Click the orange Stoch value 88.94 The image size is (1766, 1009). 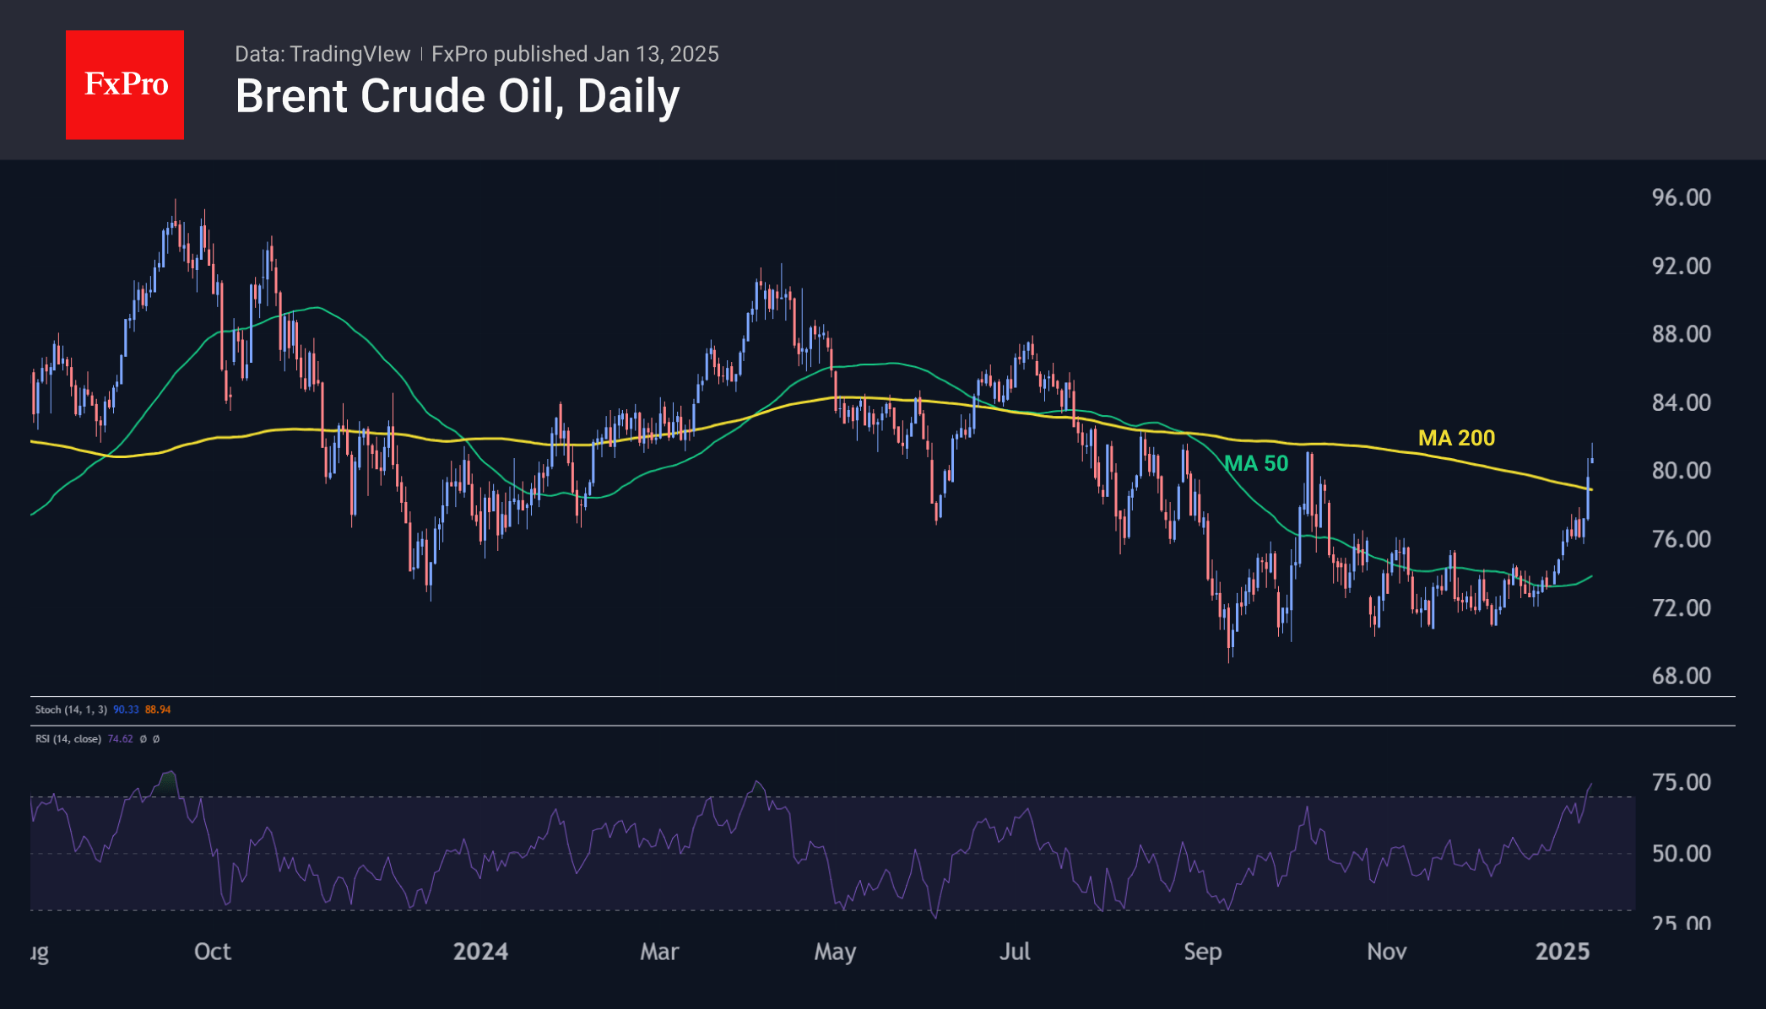pos(158,710)
